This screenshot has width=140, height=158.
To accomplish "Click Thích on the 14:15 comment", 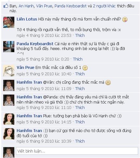I will point(80,122).
